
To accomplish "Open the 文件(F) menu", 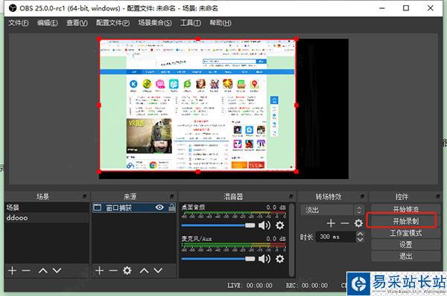I will [18, 23].
